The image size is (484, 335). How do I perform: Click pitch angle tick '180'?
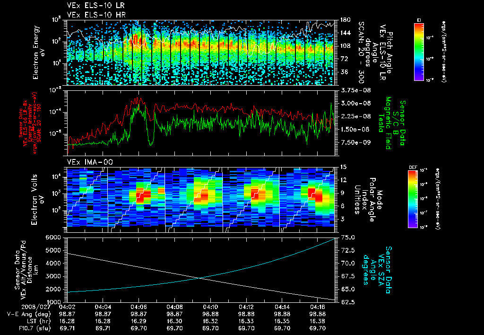(x=346, y=20)
